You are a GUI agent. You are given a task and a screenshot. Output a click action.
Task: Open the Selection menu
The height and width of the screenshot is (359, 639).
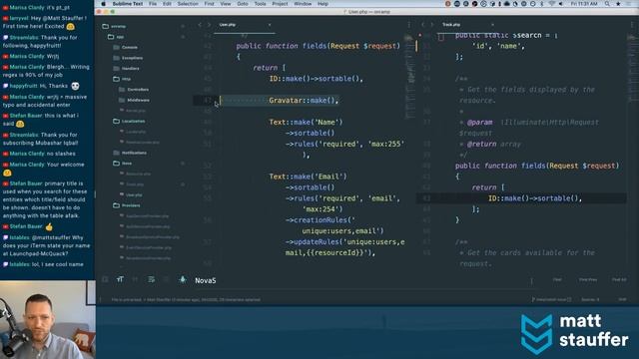tap(188, 4)
